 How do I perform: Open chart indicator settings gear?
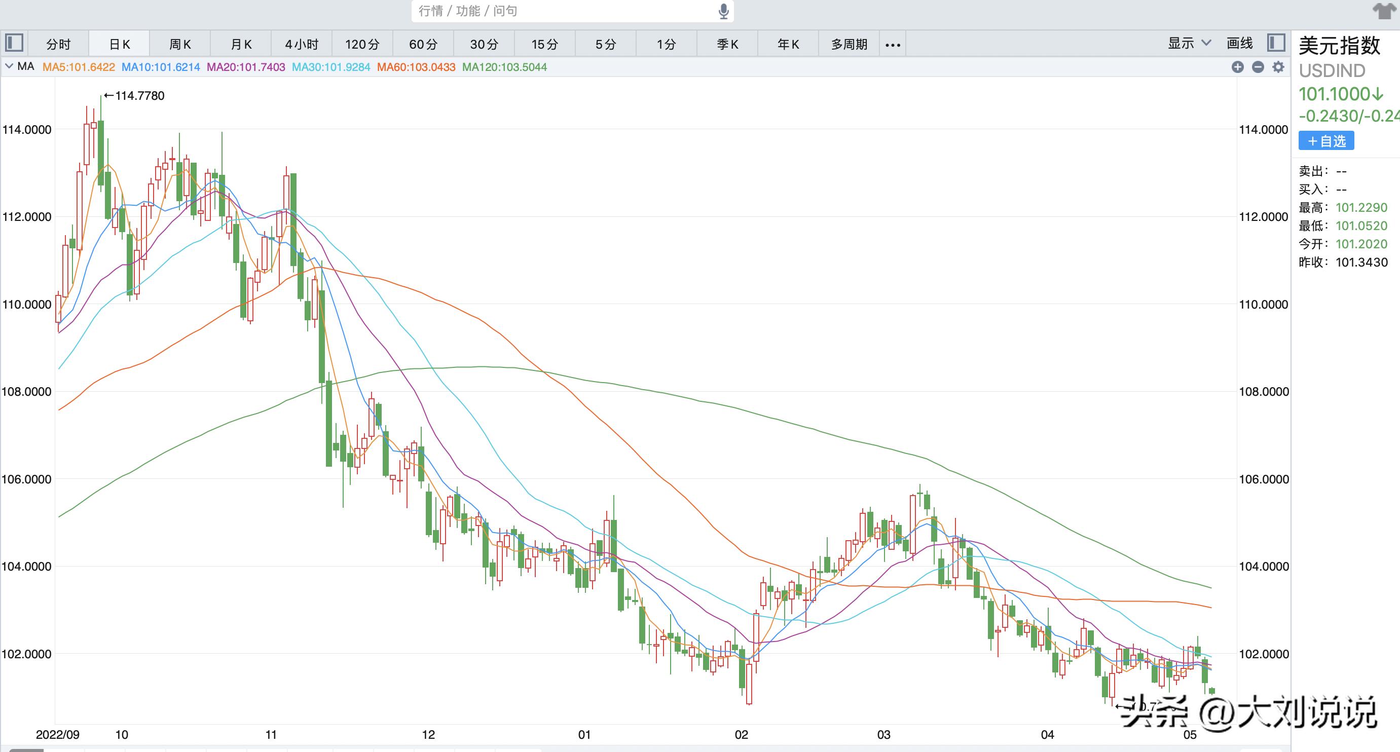coord(1278,67)
